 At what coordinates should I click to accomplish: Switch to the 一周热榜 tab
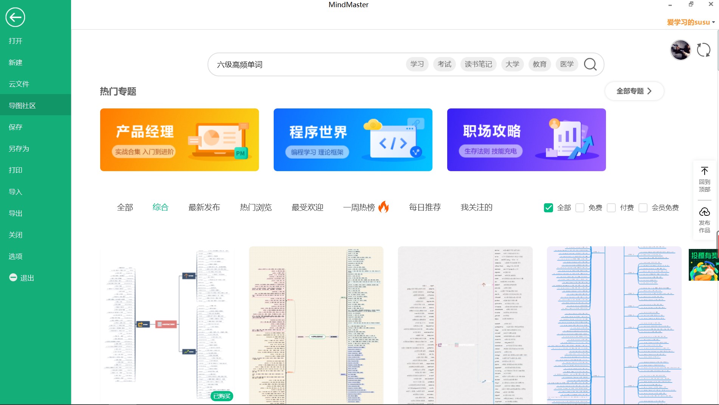359,207
